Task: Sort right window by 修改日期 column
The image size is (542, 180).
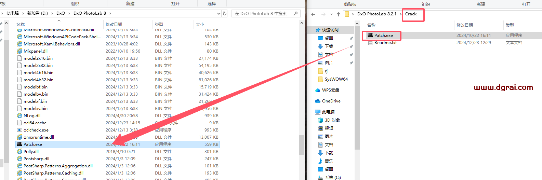Action: (x=465, y=25)
